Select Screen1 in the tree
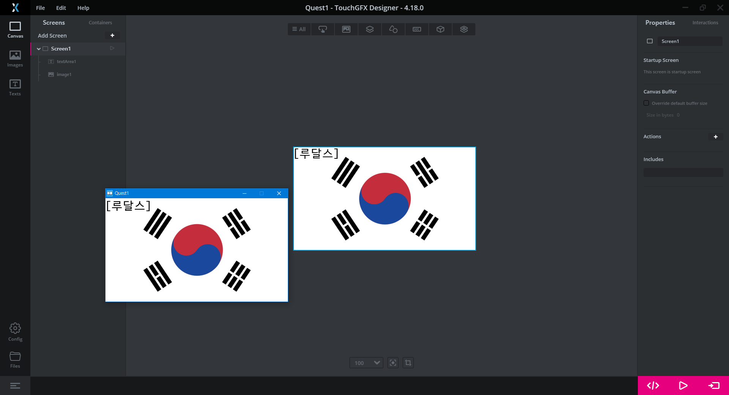Image resolution: width=729 pixels, height=395 pixels. pos(61,49)
